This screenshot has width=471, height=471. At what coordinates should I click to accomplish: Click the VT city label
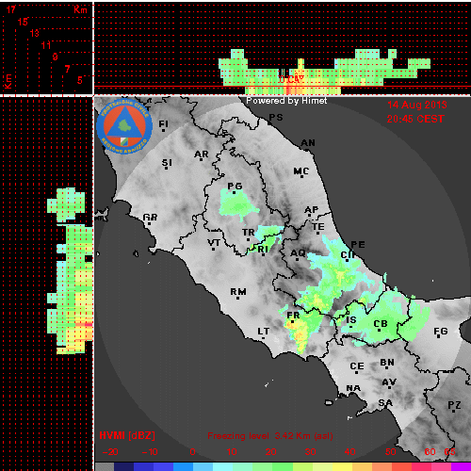[214, 243]
